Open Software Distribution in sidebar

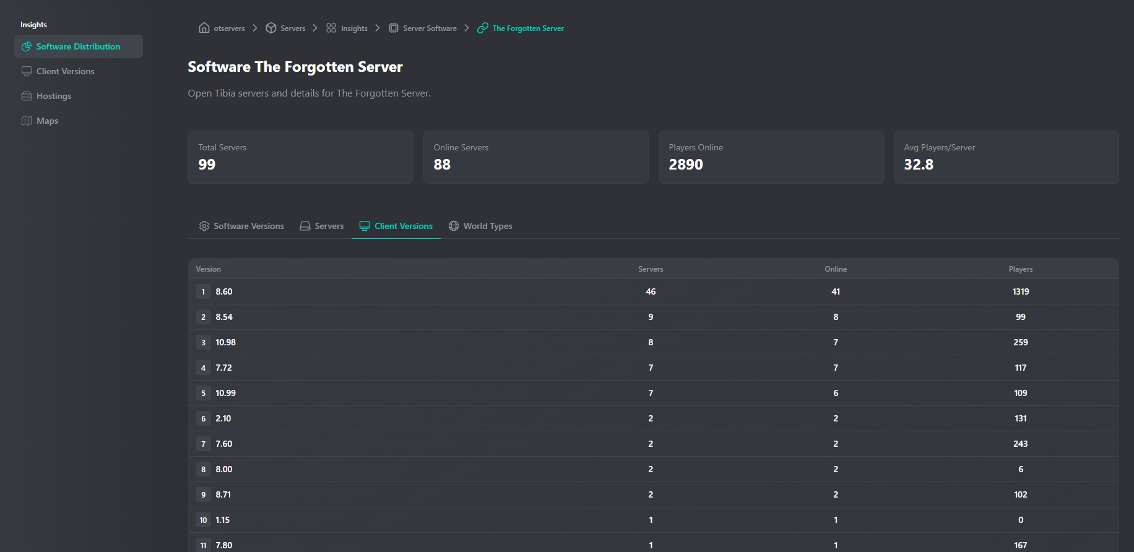[79, 46]
